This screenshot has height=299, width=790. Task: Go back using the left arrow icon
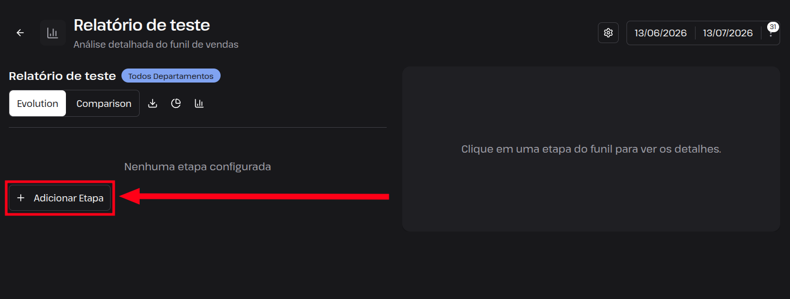coord(20,33)
